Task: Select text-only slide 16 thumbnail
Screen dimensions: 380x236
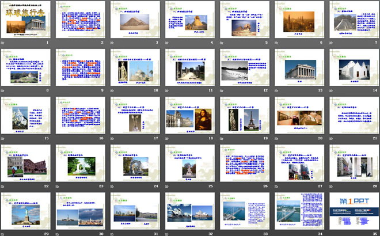Action: click(81, 115)
